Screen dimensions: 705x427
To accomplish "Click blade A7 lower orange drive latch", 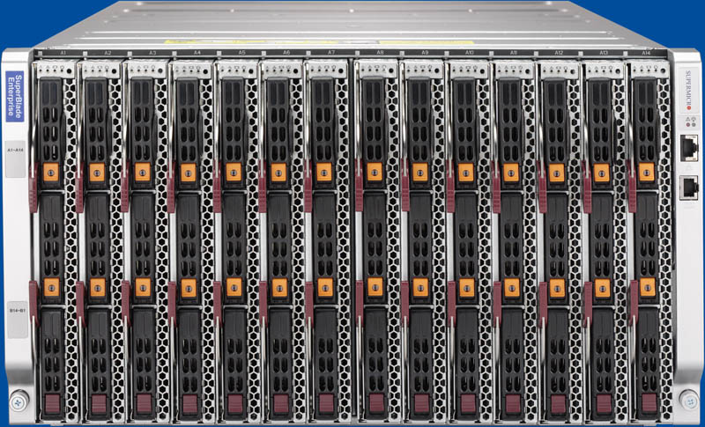I will click(325, 287).
